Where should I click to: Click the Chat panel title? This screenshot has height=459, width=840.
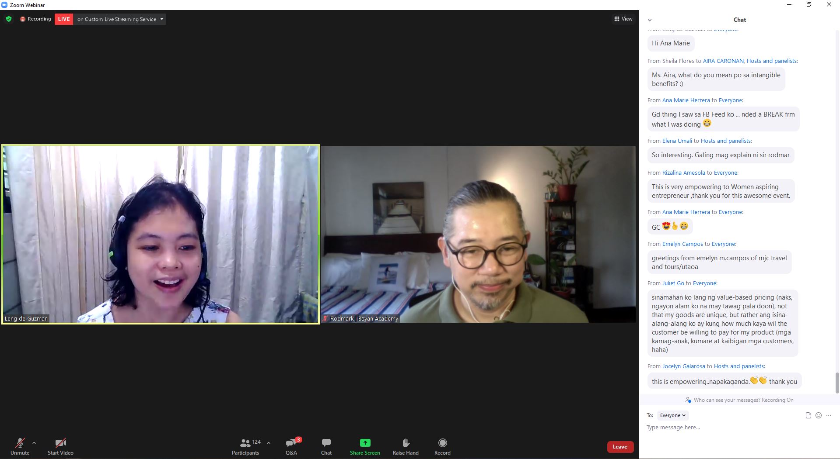[x=739, y=20]
